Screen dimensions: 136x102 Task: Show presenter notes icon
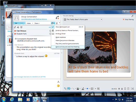[128, 89]
